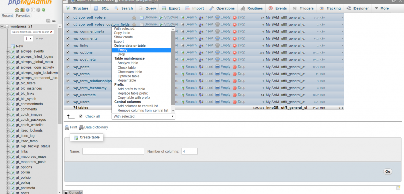Viewport: 404px width, 194px height.
Task: Open the page number dropdown in tree
Action: point(28,39)
